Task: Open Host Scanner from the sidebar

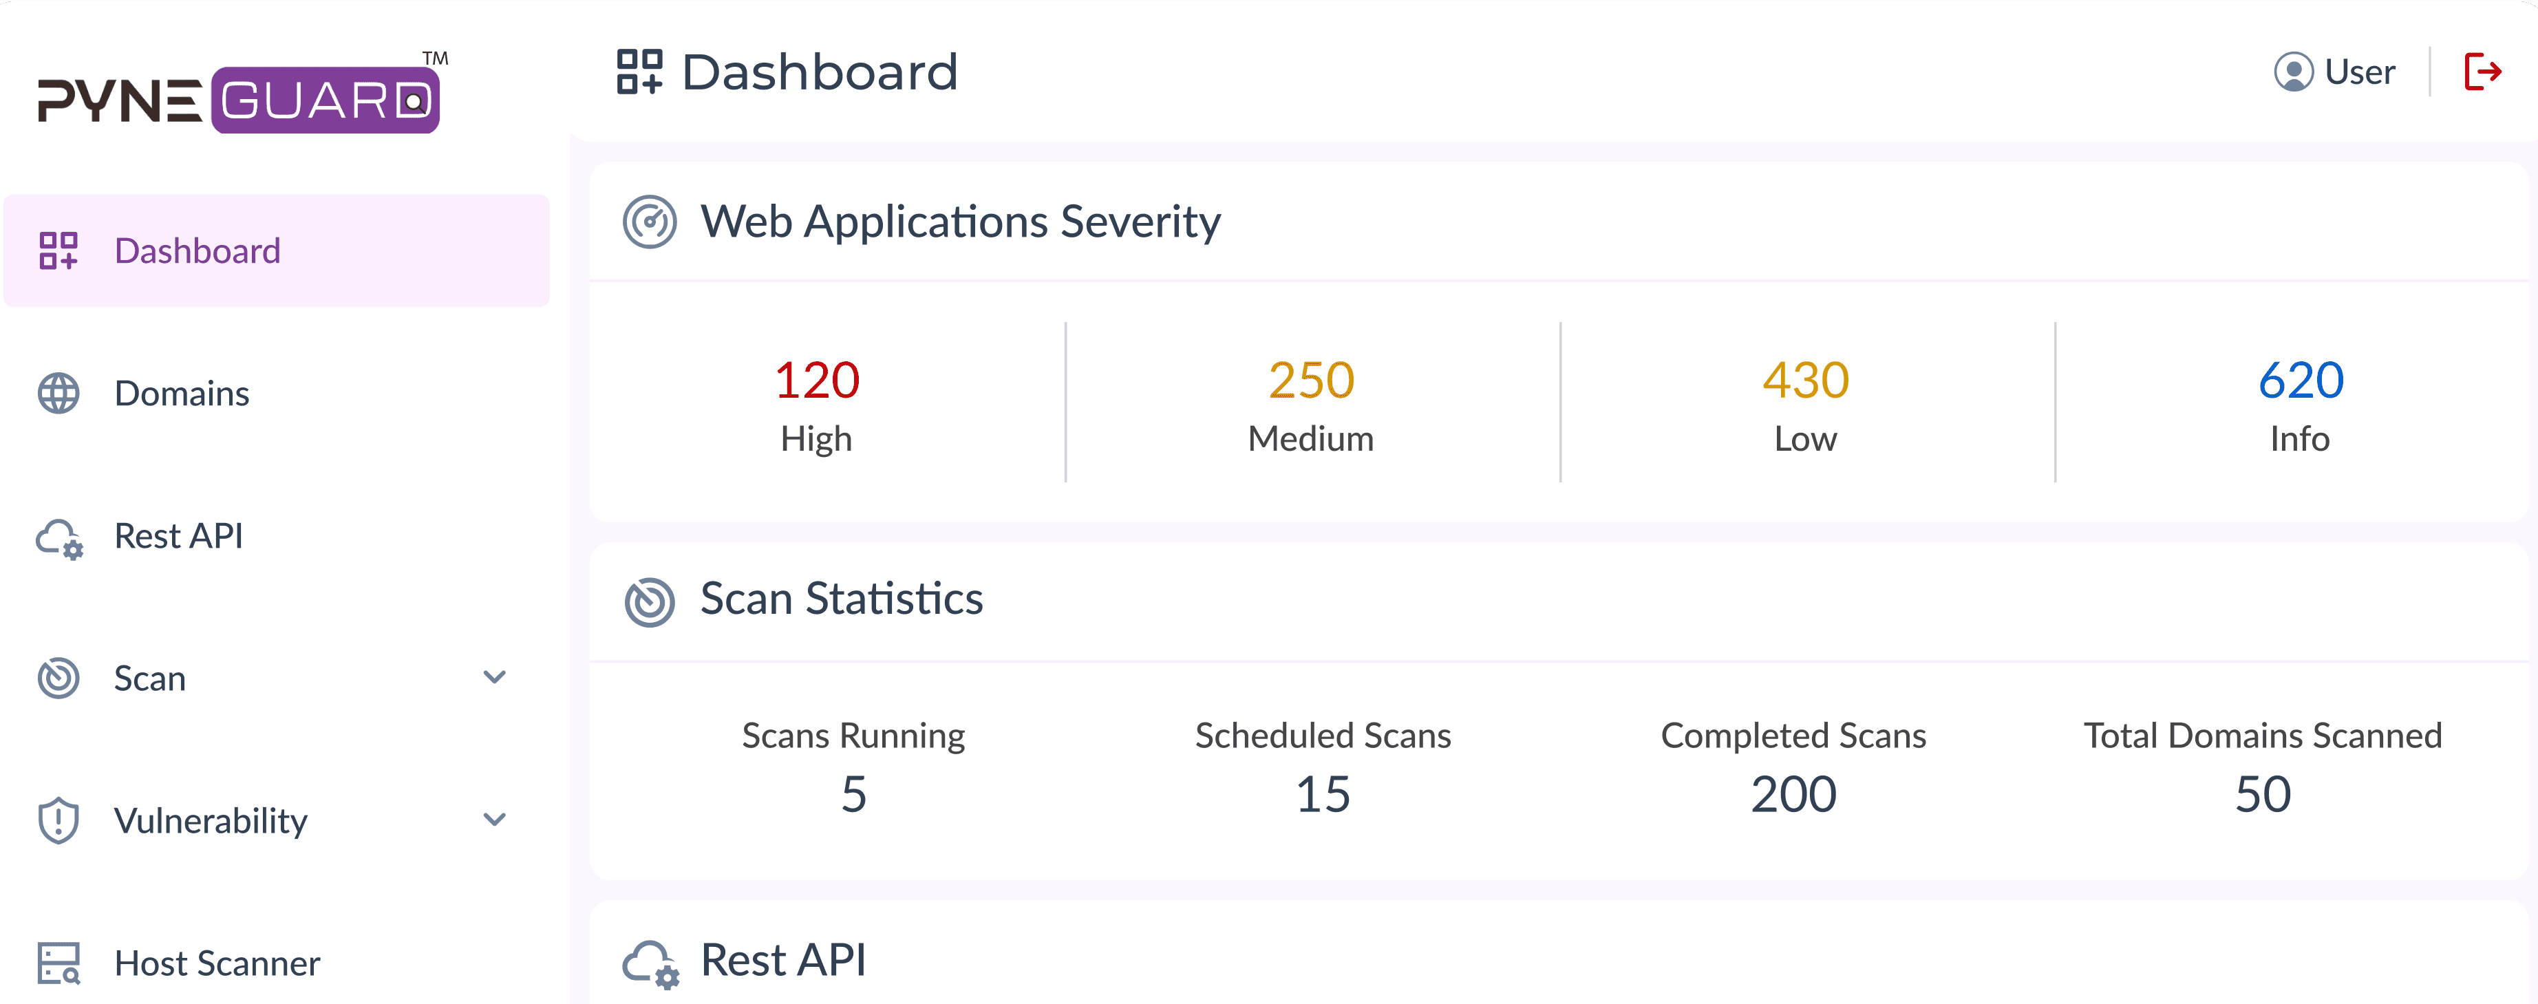Action: tap(217, 963)
